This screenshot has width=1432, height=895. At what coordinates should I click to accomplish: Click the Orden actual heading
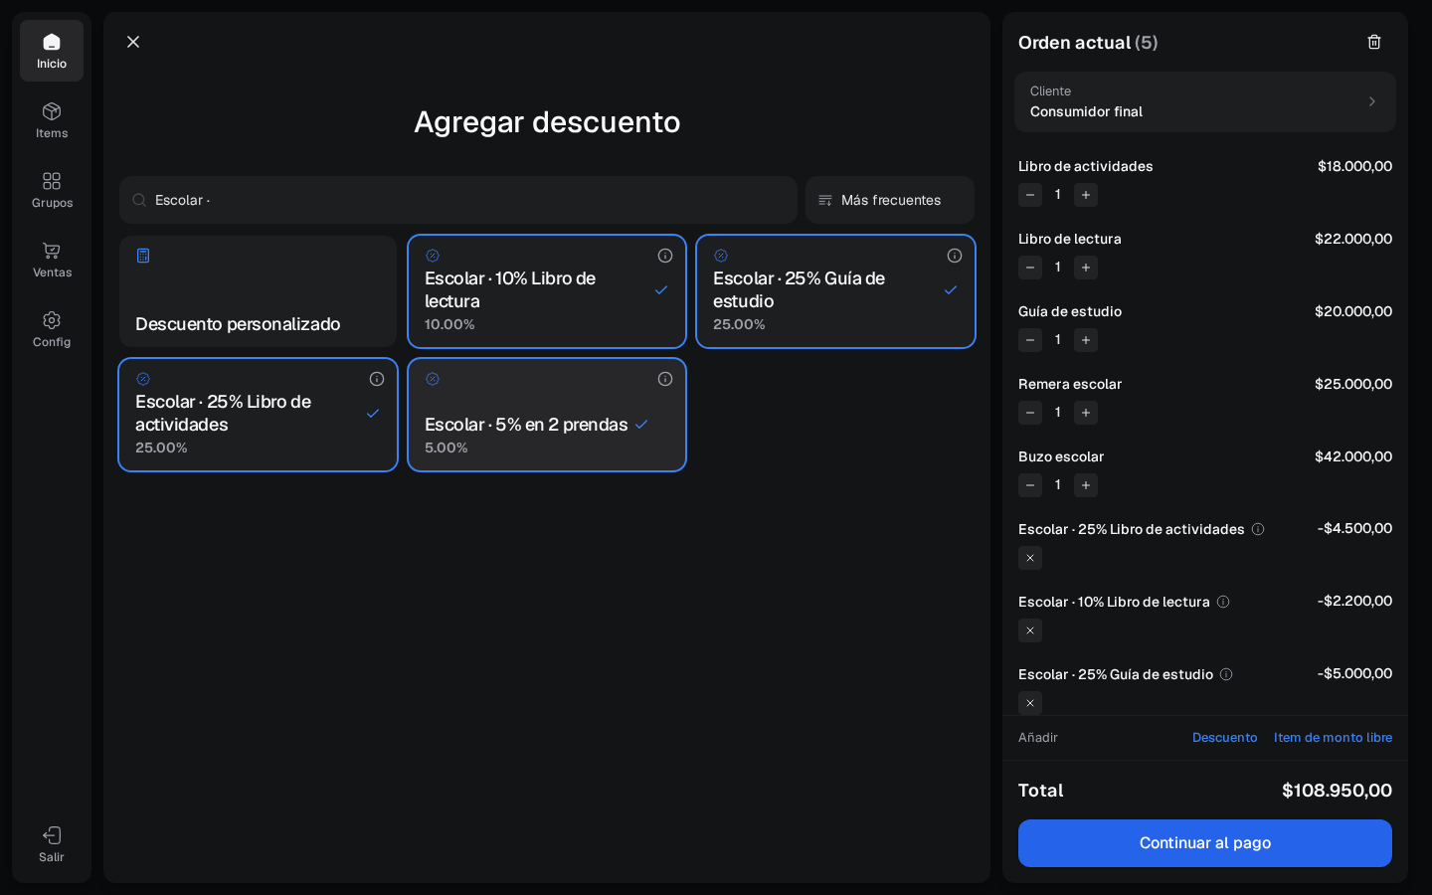click(x=1088, y=43)
